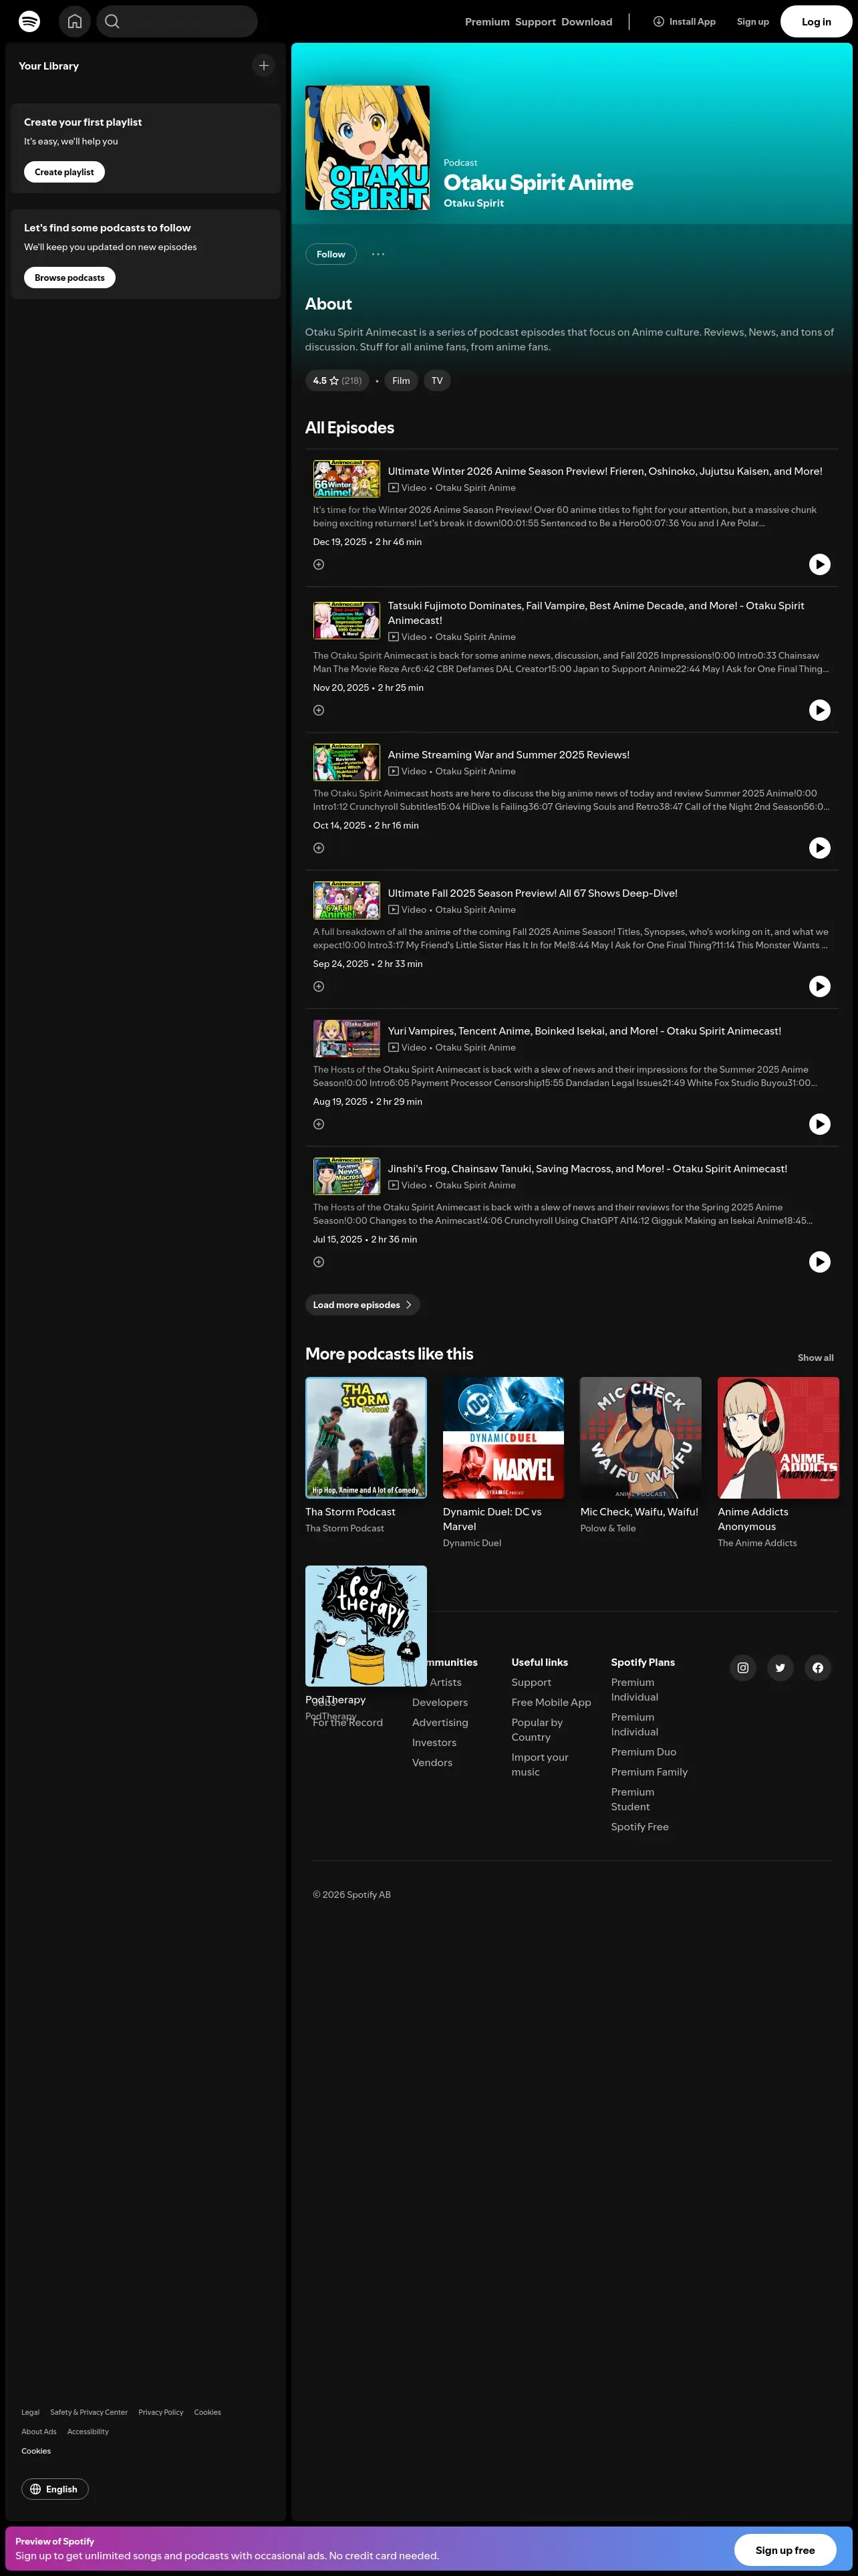The height and width of the screenshot is (2576, 858).
Task: Click the Browse podcasts button
Action: point(70,277)
